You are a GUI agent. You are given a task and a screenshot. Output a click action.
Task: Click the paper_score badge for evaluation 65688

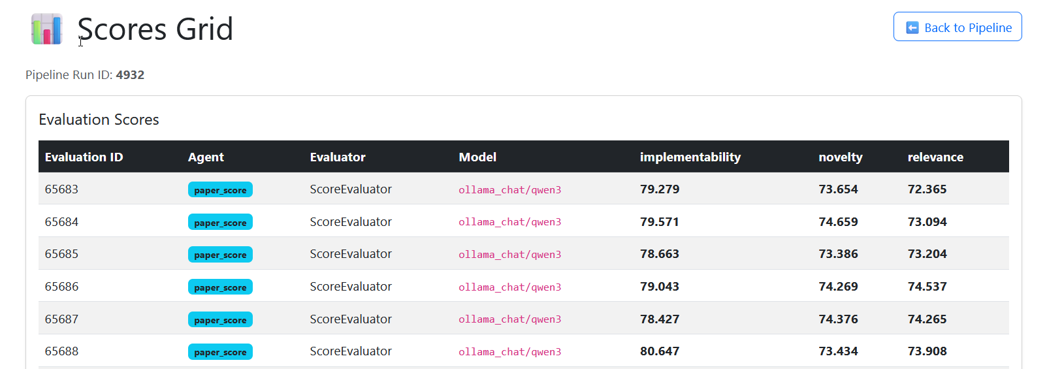click(x=220, y=352)
